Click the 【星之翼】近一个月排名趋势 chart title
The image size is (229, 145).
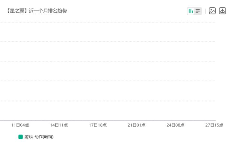tap(37, 11)
